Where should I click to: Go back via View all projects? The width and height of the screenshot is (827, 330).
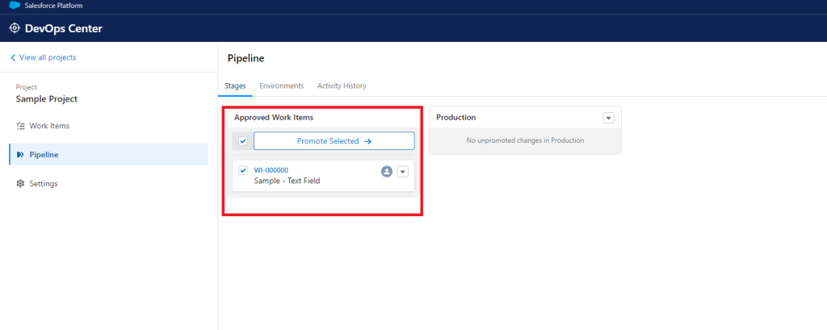(48, 57)
